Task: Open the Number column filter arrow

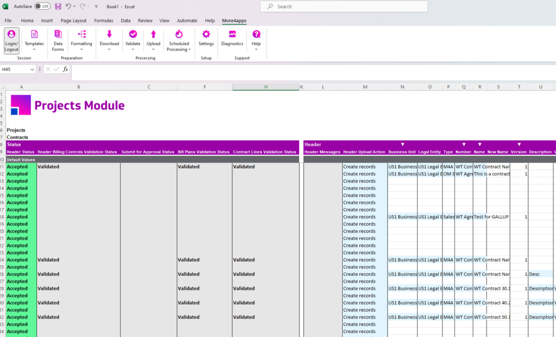Action: [x=464, y=145]
